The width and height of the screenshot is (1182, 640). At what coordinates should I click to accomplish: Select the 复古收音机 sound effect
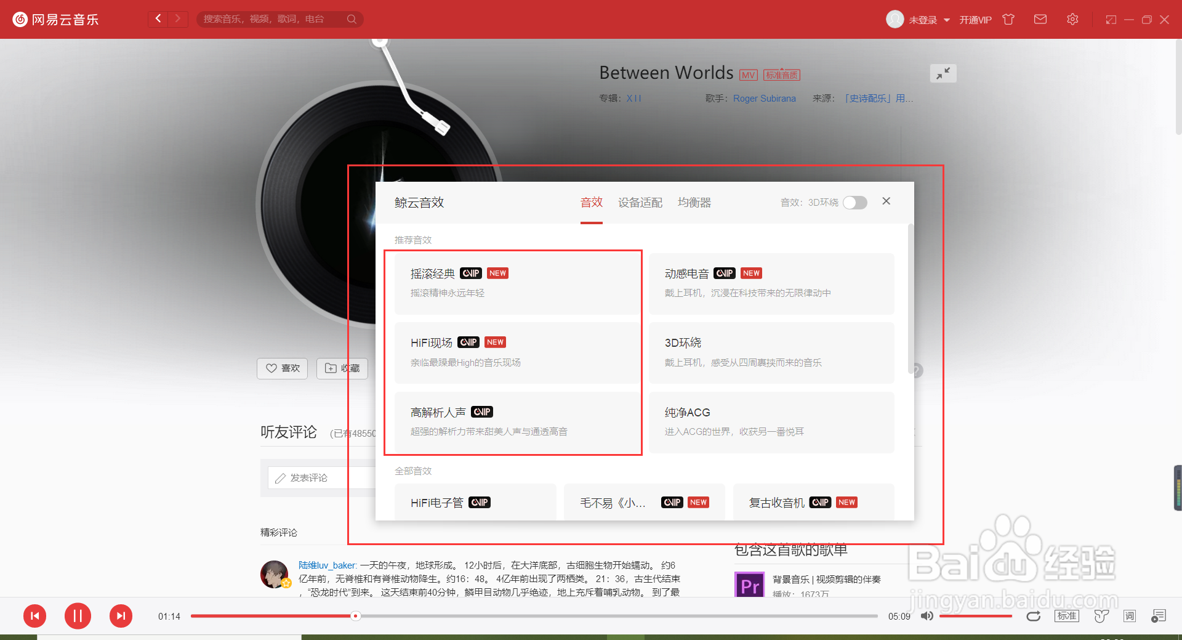pos(814,502)
